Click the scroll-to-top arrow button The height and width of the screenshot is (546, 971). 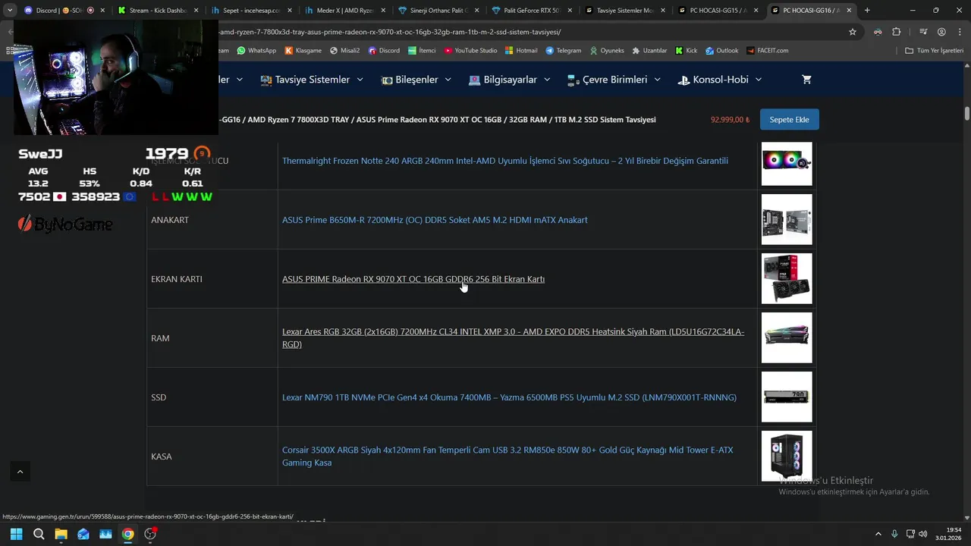click(x=20, y=471)
